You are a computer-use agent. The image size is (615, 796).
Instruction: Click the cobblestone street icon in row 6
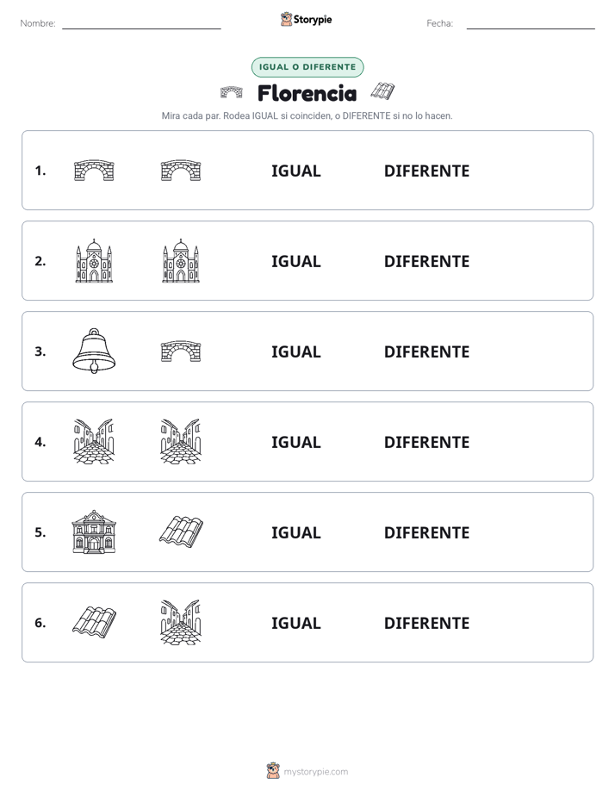[x=181, y=622]
